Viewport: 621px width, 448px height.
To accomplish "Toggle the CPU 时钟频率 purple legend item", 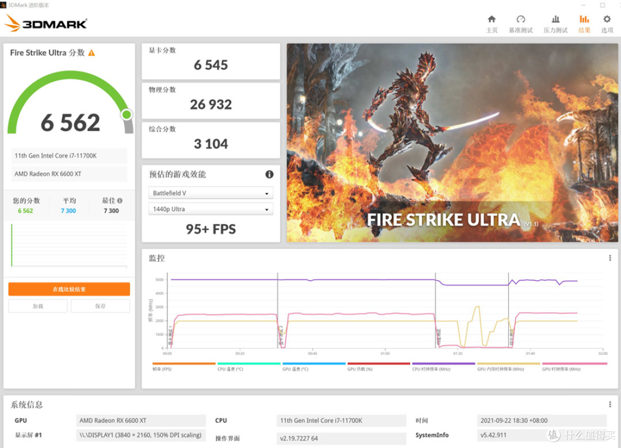I will coord(443,367).
